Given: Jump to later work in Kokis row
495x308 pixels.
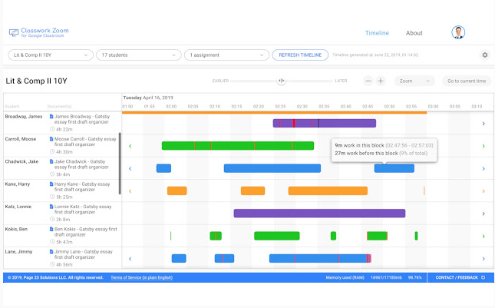Looking at the screenshot, I should [483, 237].
